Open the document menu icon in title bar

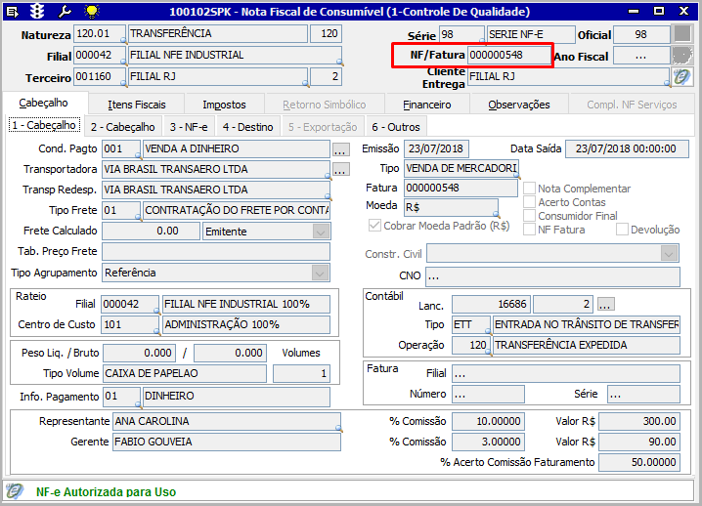point(12,12)
